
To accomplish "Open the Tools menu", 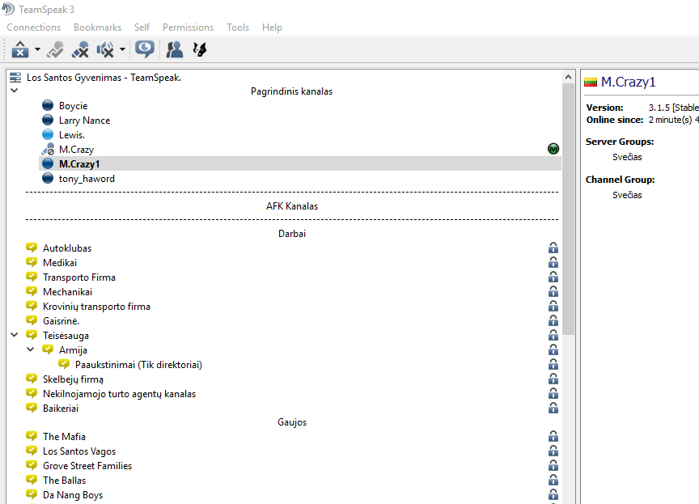I will click(238, 28).
